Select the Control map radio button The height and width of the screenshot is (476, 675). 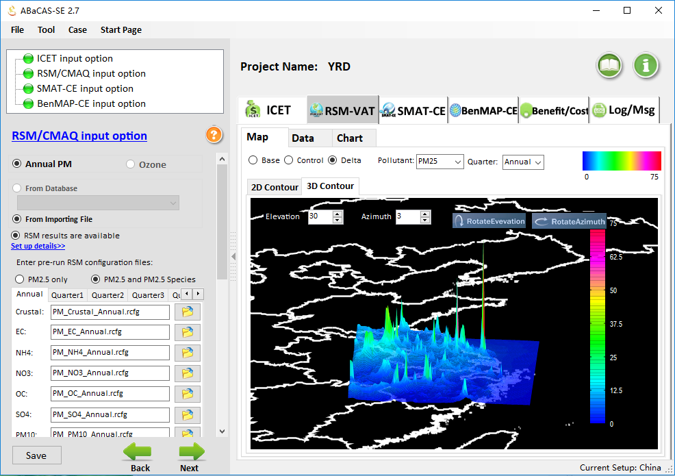click(289, 160)
